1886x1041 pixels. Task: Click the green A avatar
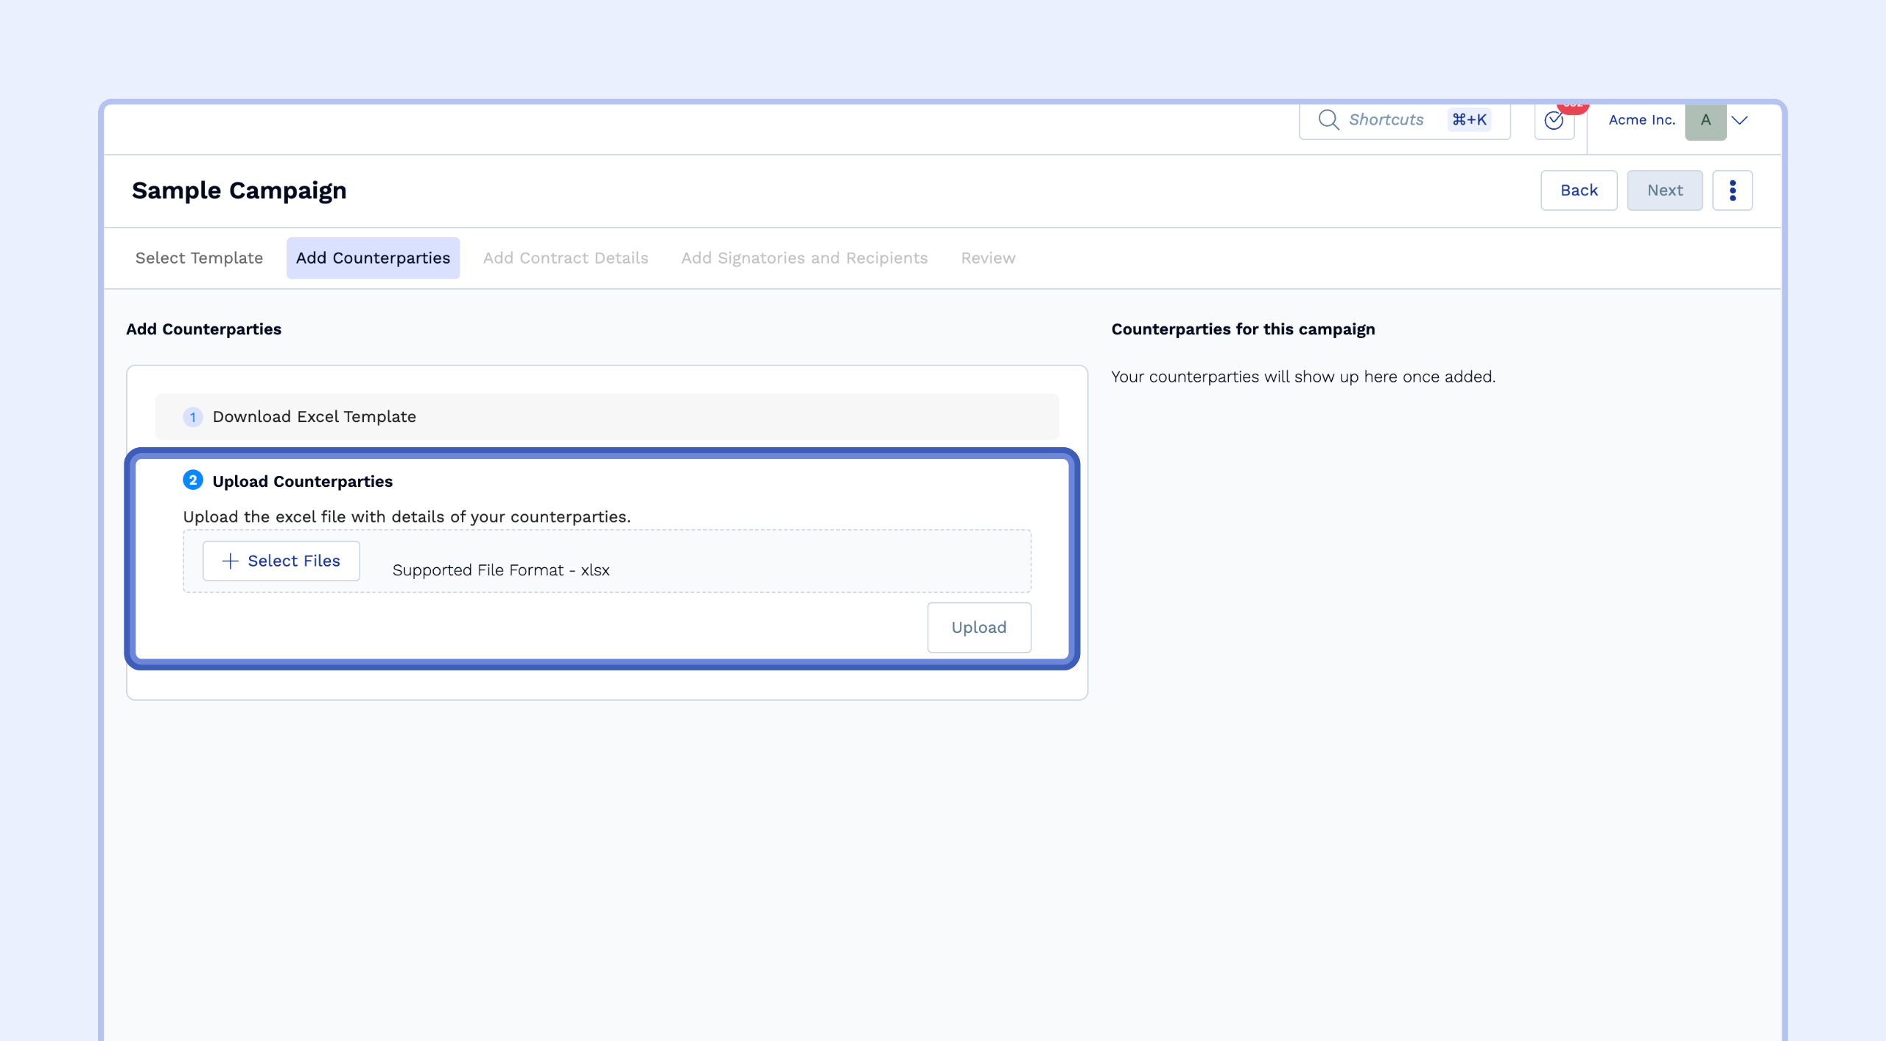pos(1705,120)
